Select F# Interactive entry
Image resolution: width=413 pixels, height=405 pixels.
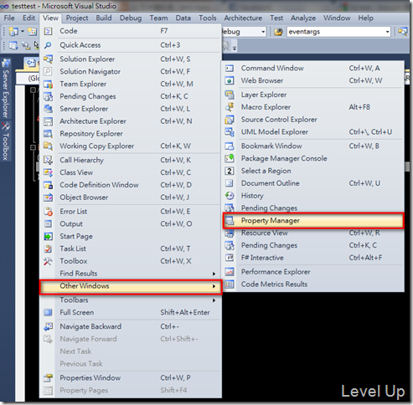[313, 258]
